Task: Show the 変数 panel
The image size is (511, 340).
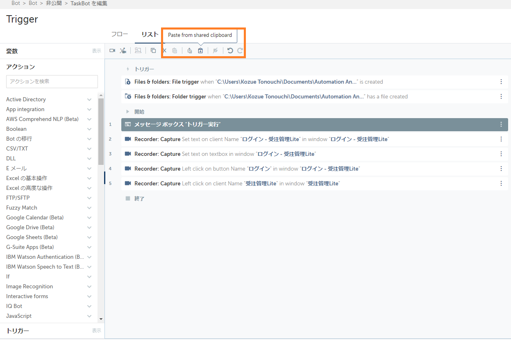Action: click(x=96, y=51)
